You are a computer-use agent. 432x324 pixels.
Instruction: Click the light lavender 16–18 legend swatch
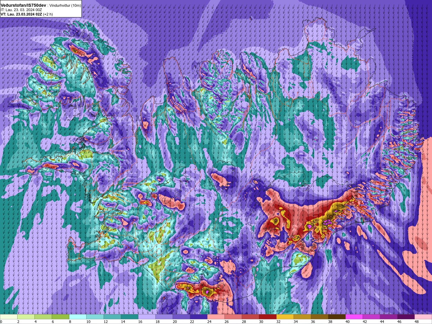[147, 317]
